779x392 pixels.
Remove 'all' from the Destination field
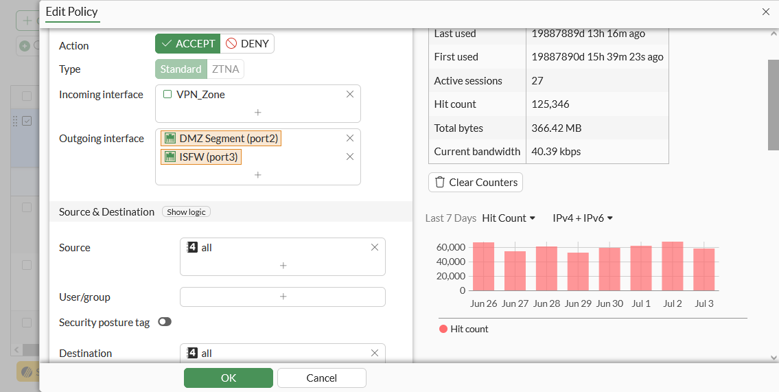[375, 353]
